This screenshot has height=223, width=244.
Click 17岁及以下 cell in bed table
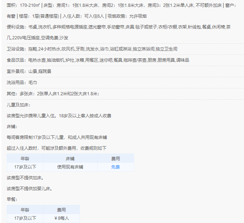25,167
